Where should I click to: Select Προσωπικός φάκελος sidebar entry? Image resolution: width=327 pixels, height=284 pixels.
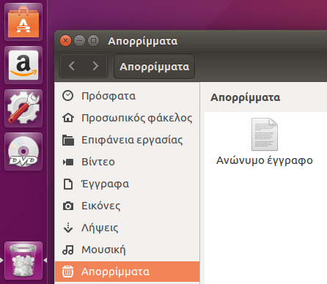127,118
